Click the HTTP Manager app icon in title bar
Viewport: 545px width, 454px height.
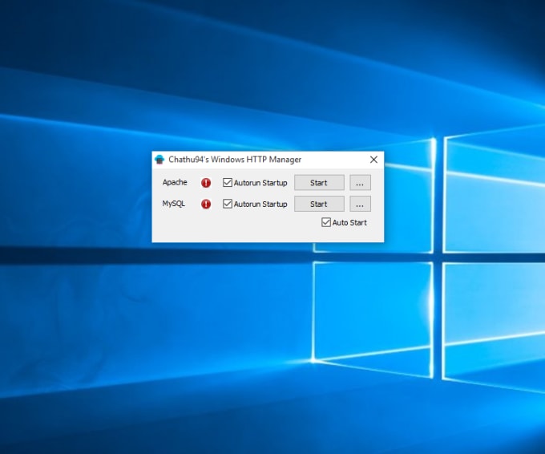pos(159,160)
